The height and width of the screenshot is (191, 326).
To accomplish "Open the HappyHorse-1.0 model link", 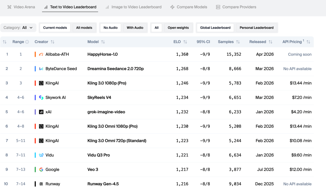I will click(102, 55).
